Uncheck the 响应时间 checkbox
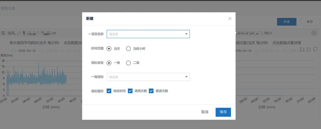The height and width of the screenshot is (129, 321). coord(109,91)
